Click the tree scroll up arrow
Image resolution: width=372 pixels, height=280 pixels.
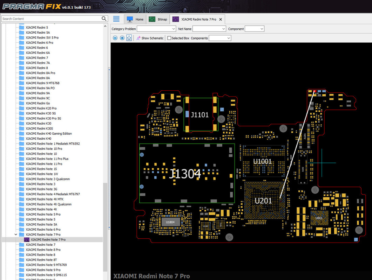(x=105, y=26)
